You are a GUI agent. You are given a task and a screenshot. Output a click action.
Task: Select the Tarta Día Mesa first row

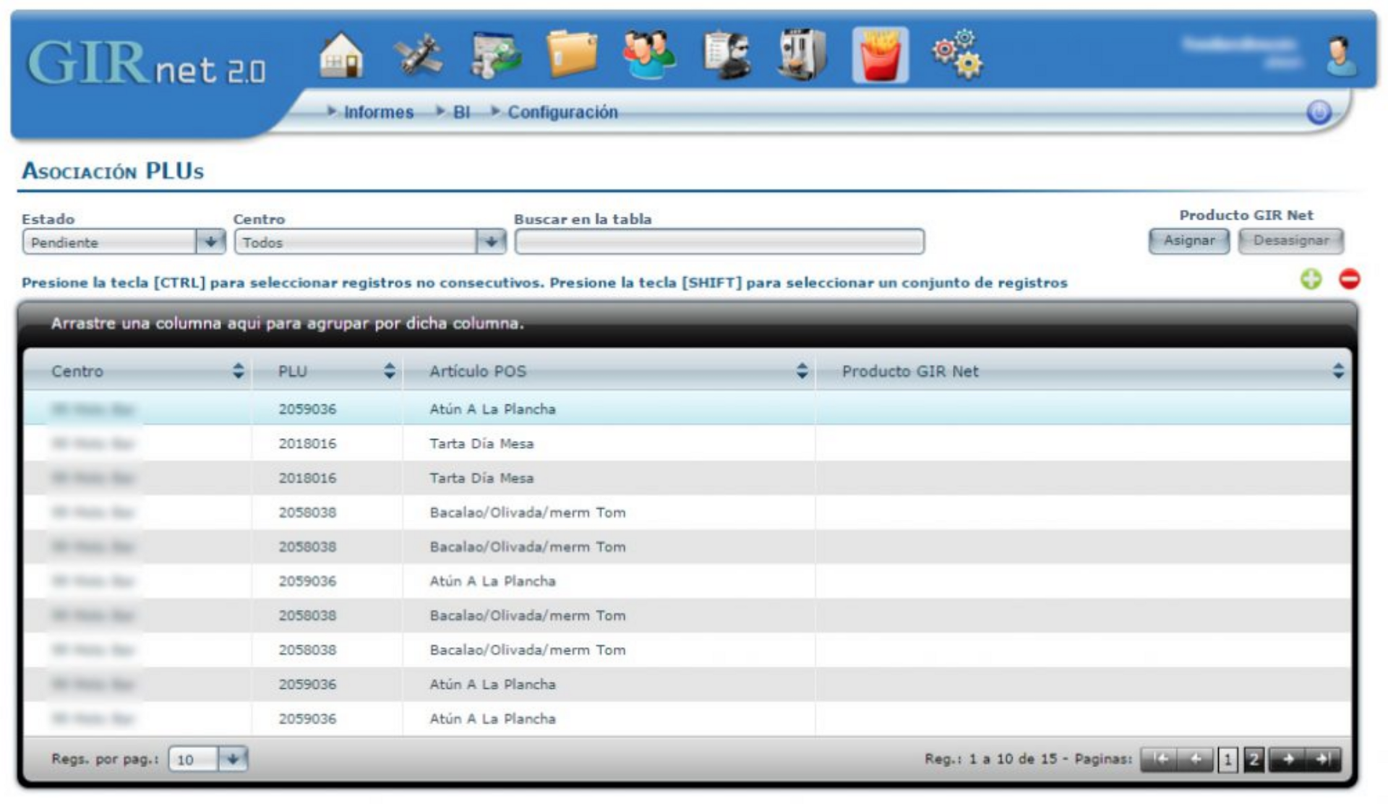(481, 443)
